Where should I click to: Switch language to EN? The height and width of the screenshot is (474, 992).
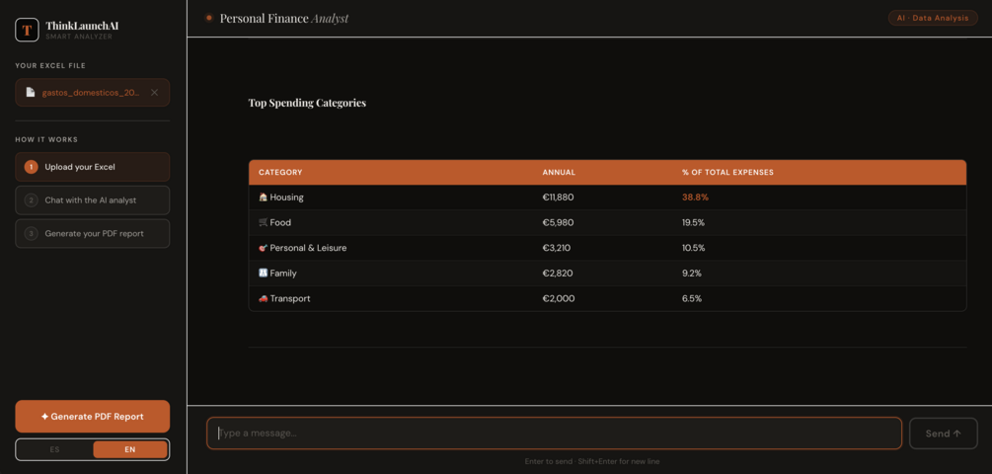[x=130, y=450]
